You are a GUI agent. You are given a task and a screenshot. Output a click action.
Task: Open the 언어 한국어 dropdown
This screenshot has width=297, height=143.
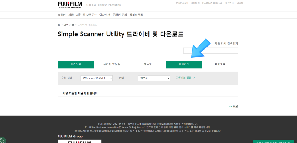point(154,78)
